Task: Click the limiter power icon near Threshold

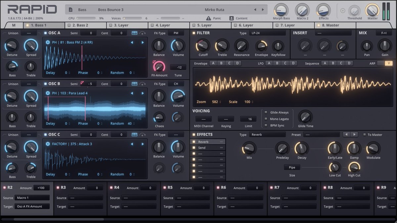Action: pos(343,11)
